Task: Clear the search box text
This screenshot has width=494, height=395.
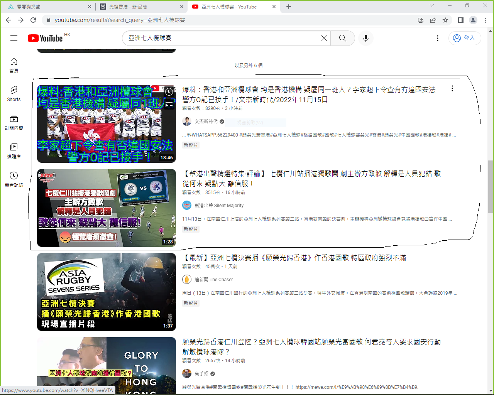Action: tap(324, 38)
